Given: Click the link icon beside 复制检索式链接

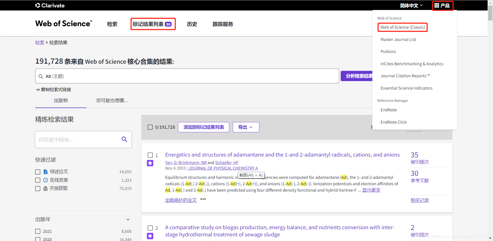Looking at the screenshot, I should (x=38, y=90).
